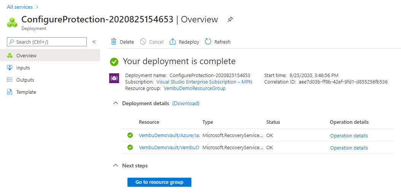The width and height of the screenshot is (401, 194).
Task: Click the purple template icon near Deployment name
Action: coord(114,78)
